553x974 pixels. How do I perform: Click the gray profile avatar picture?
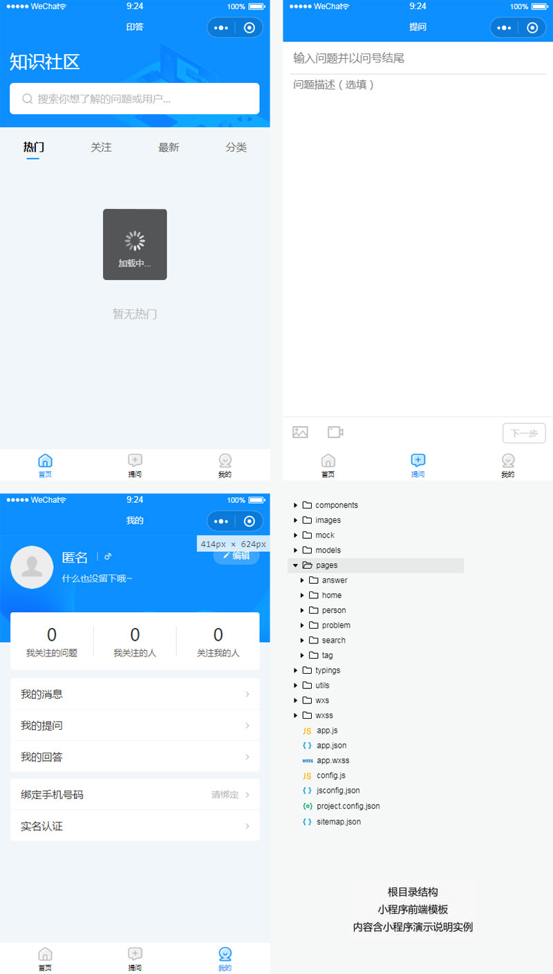32,567
